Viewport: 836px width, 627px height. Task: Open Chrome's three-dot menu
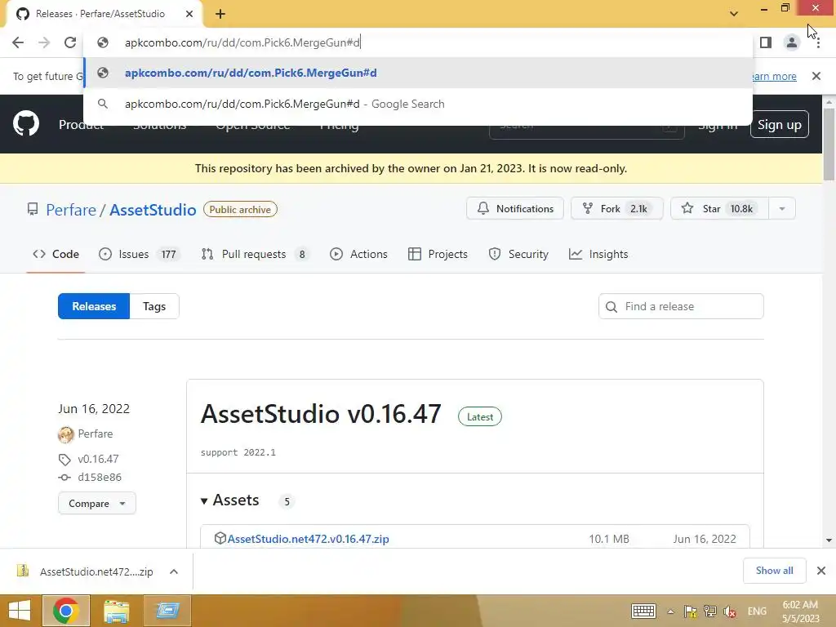[818, 42]
